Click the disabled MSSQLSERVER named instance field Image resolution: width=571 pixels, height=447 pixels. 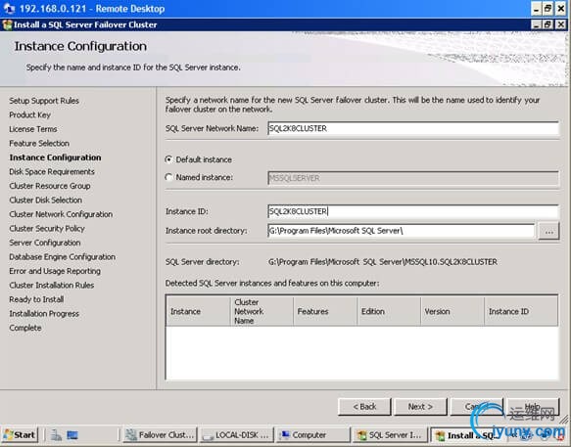[x=413, y=178]
